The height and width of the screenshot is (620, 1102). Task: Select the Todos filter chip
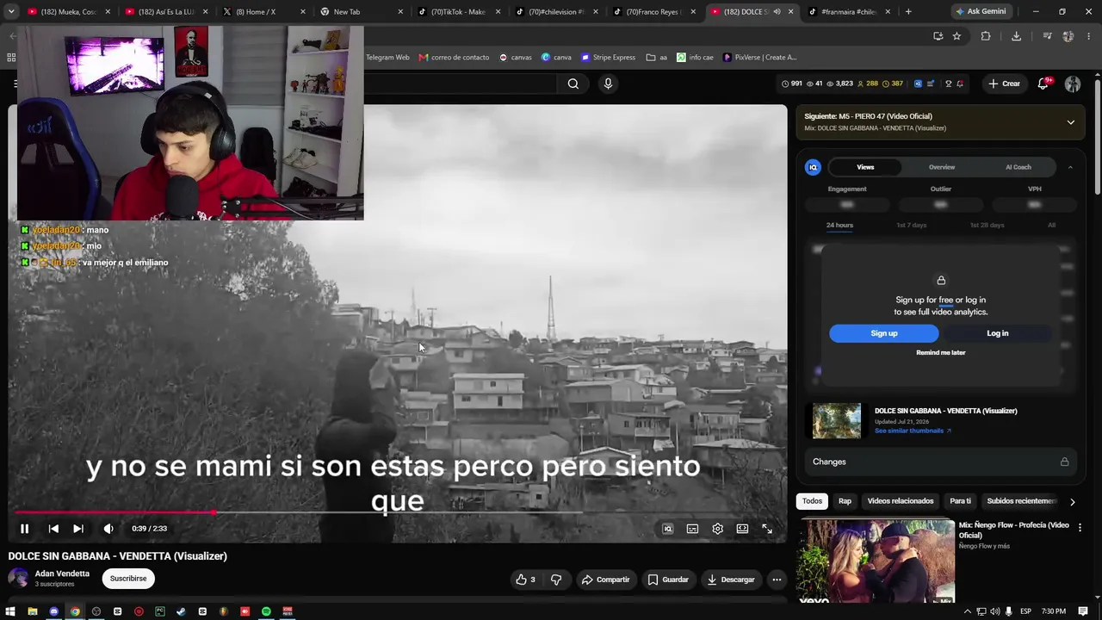813,501
